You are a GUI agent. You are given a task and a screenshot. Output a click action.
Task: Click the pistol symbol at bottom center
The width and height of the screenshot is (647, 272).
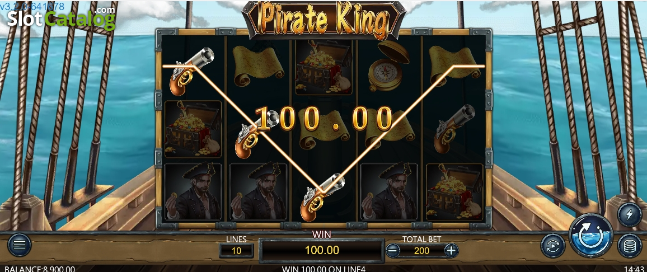click(323, 196)
